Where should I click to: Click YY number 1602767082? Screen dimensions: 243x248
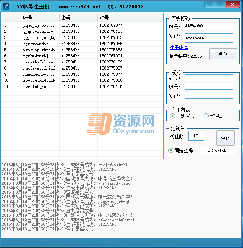(111, 38)
